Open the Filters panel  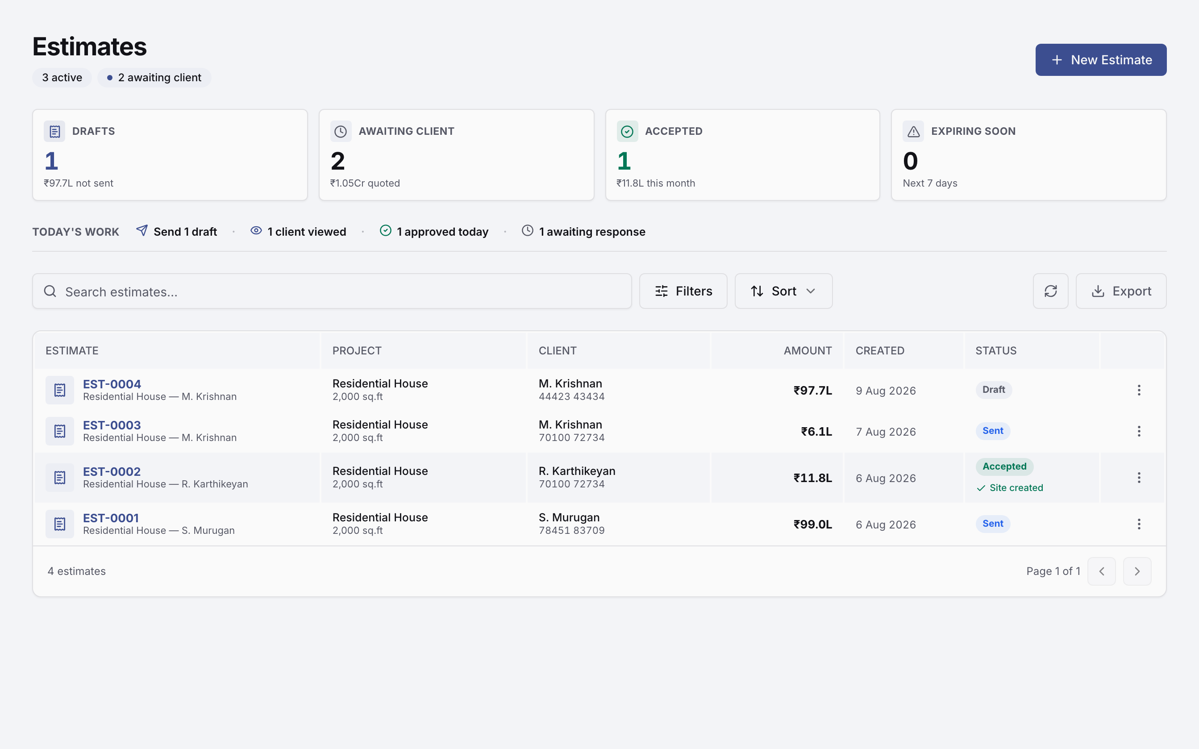683,291
